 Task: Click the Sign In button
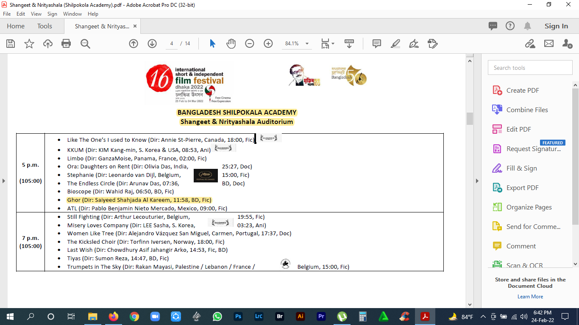(556, 26)
